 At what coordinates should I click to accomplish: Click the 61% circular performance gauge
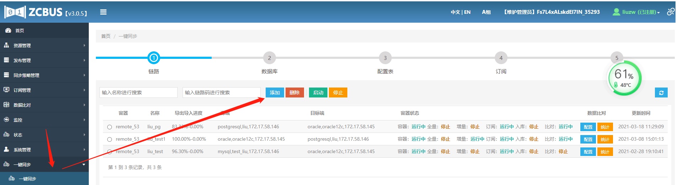tap(624, 78)
